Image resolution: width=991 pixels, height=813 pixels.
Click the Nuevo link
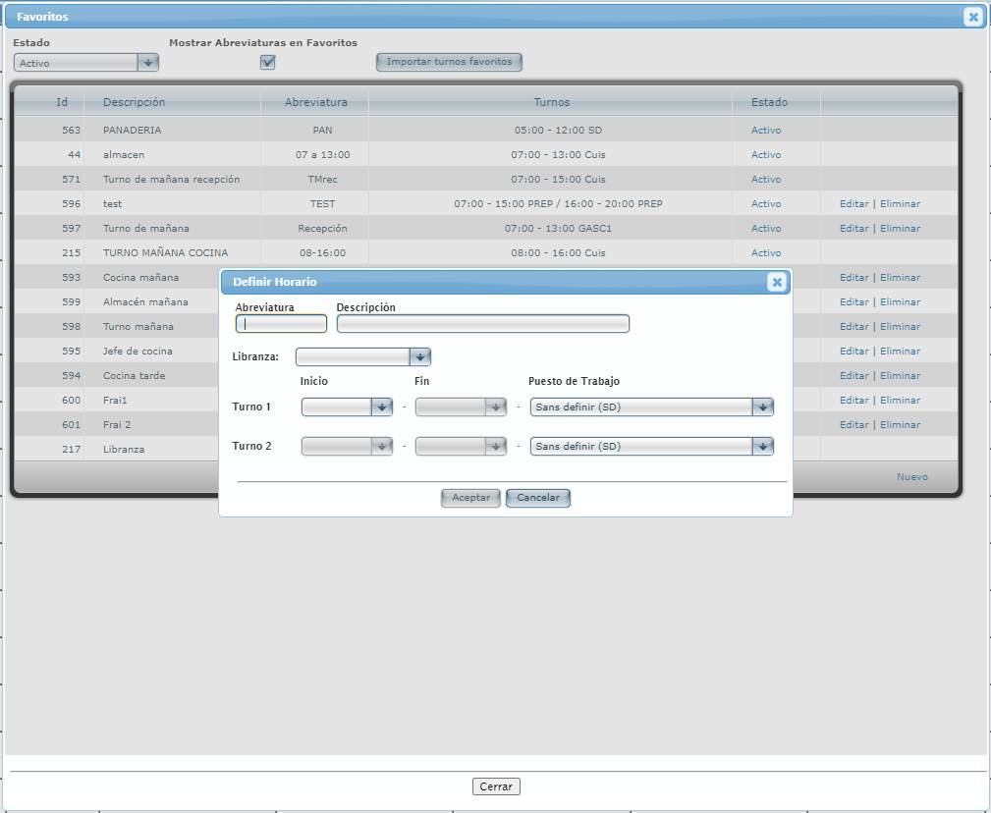pyautogui.click(x=911, y=477)
